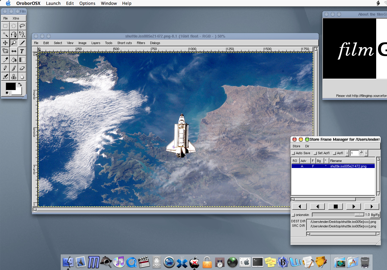Select the Blur water drop tool
387x270 pixels.
click(x=22, y=76)
